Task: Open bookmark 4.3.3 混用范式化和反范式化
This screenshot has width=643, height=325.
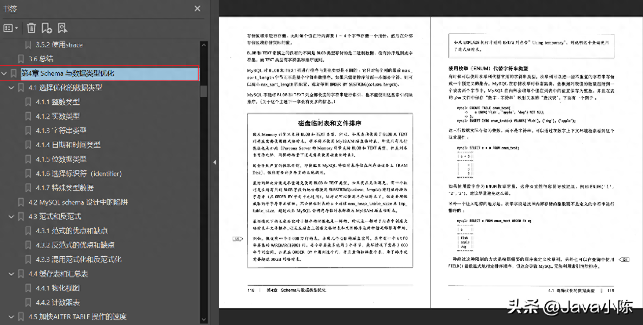Action: (x=79, y=260)
